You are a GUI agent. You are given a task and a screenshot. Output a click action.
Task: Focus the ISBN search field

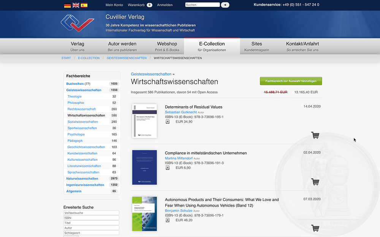(91, 218)
